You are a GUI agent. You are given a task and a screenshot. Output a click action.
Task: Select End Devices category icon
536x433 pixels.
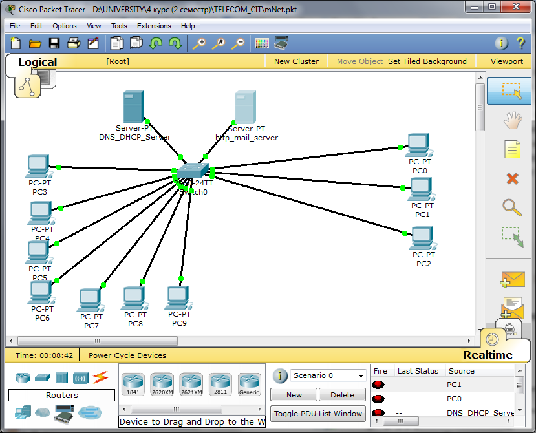point(23,412)
